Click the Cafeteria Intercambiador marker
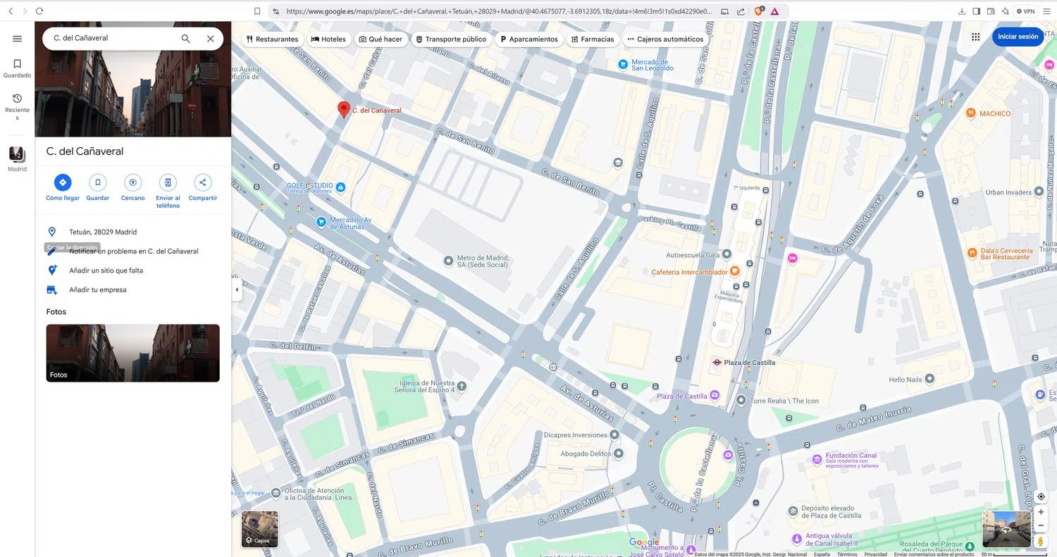The width and height of the screenshot is (1057, 557). (x=735, y=271)
